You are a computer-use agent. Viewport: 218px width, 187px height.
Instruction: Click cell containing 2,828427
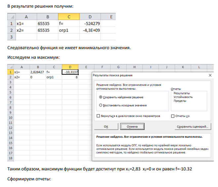point(38,72)
